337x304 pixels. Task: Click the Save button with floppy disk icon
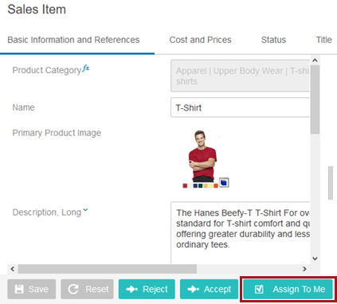coord(32,289)
